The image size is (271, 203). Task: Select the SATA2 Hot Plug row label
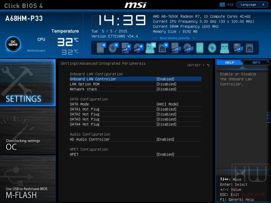click(x=84, y=114)
